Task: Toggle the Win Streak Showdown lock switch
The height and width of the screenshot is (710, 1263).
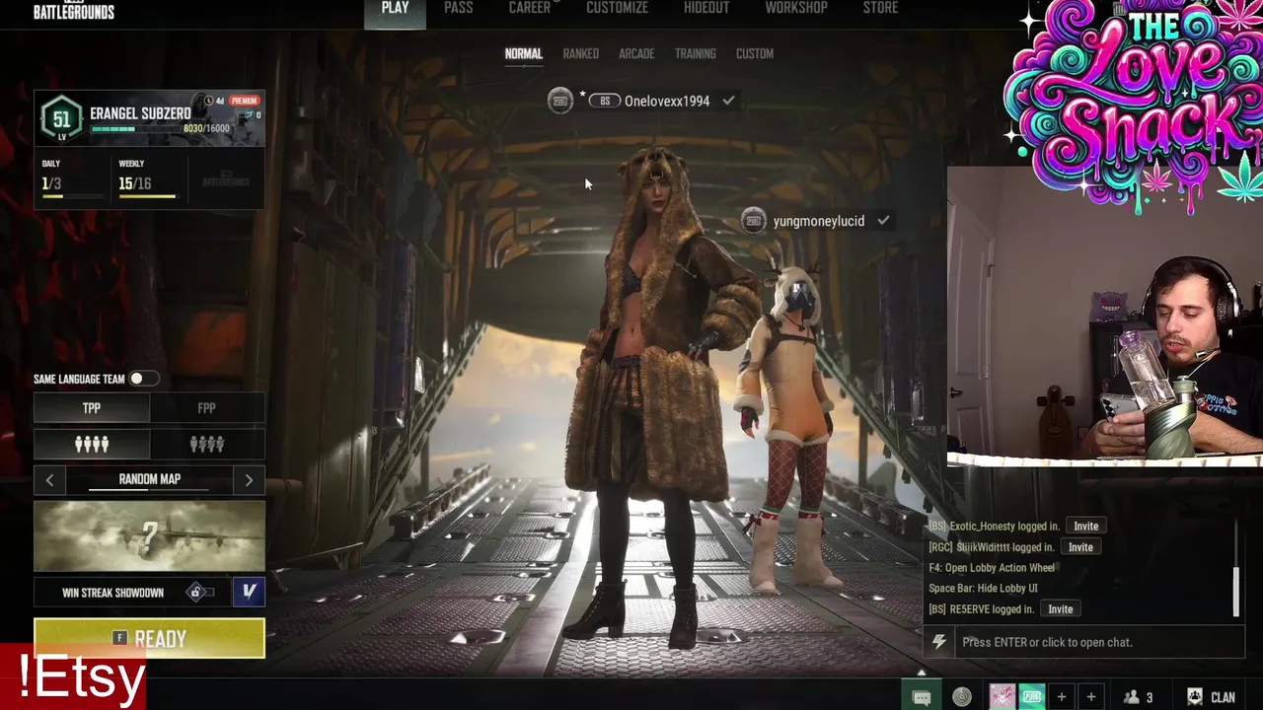Action: (201, 592)
